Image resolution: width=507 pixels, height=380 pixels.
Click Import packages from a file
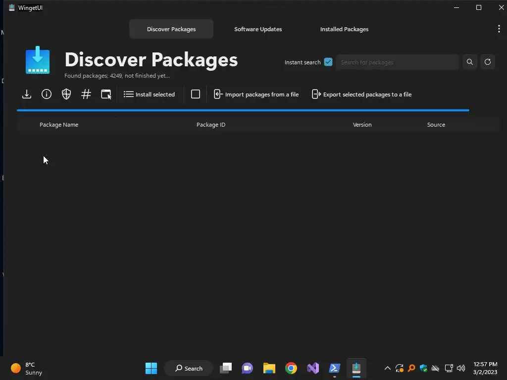[x=256, y=95]
